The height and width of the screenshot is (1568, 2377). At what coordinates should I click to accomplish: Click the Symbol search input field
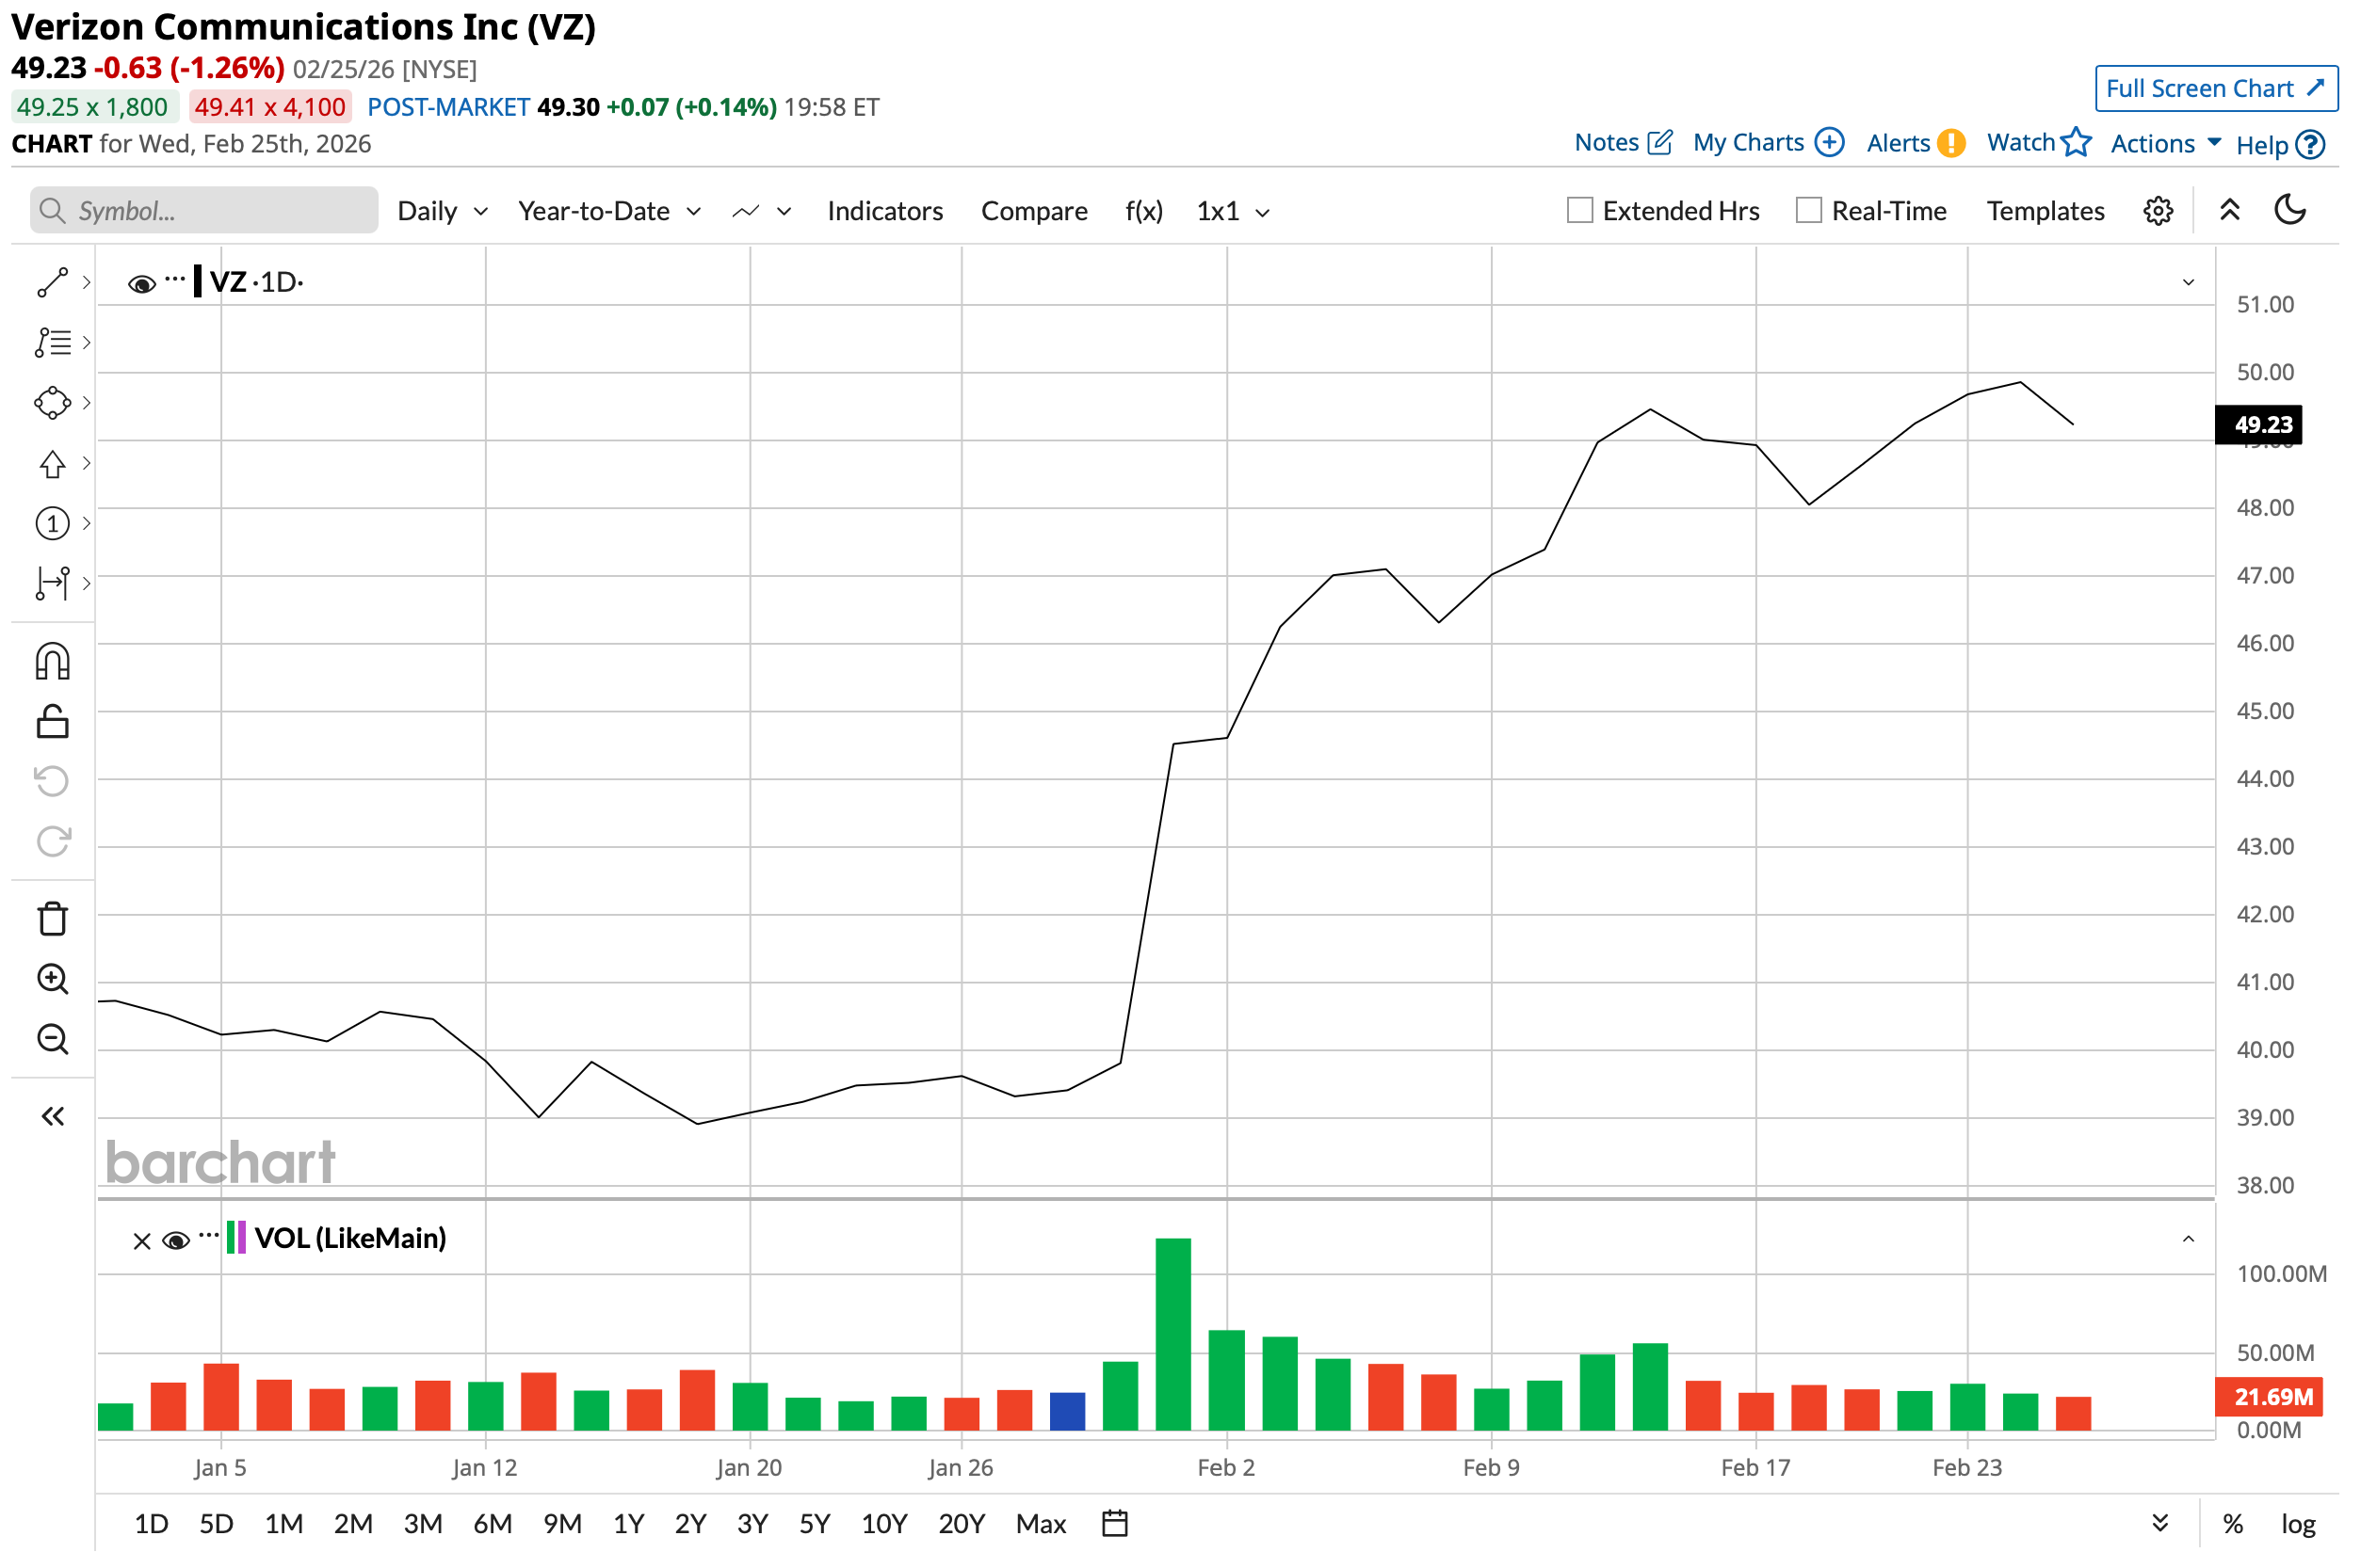coord(205,211)
